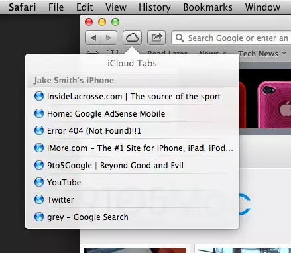Go forward with the right arrow button

coord(109,38)
